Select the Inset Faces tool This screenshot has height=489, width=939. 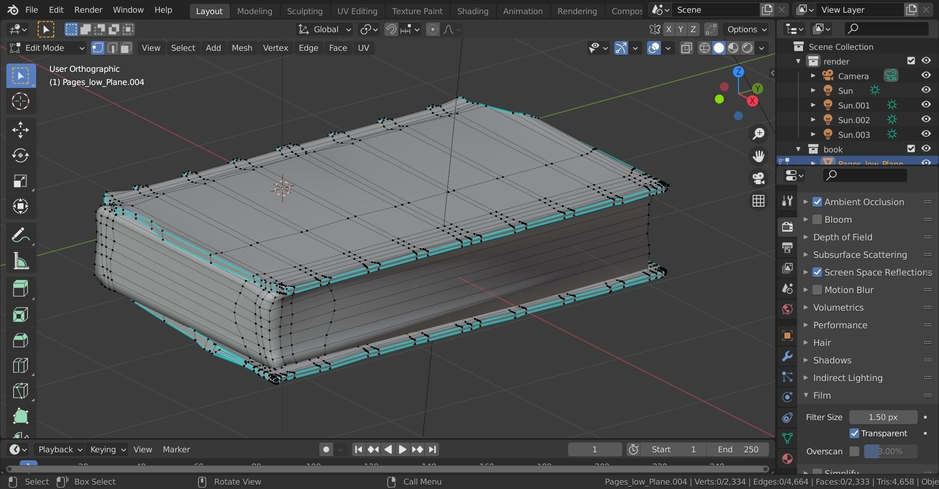21,314
